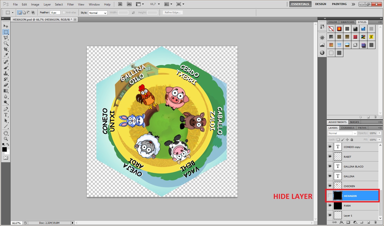This screenshot has height=226, width=384.
Task: Select the Zoom tool
Action: 6,139
